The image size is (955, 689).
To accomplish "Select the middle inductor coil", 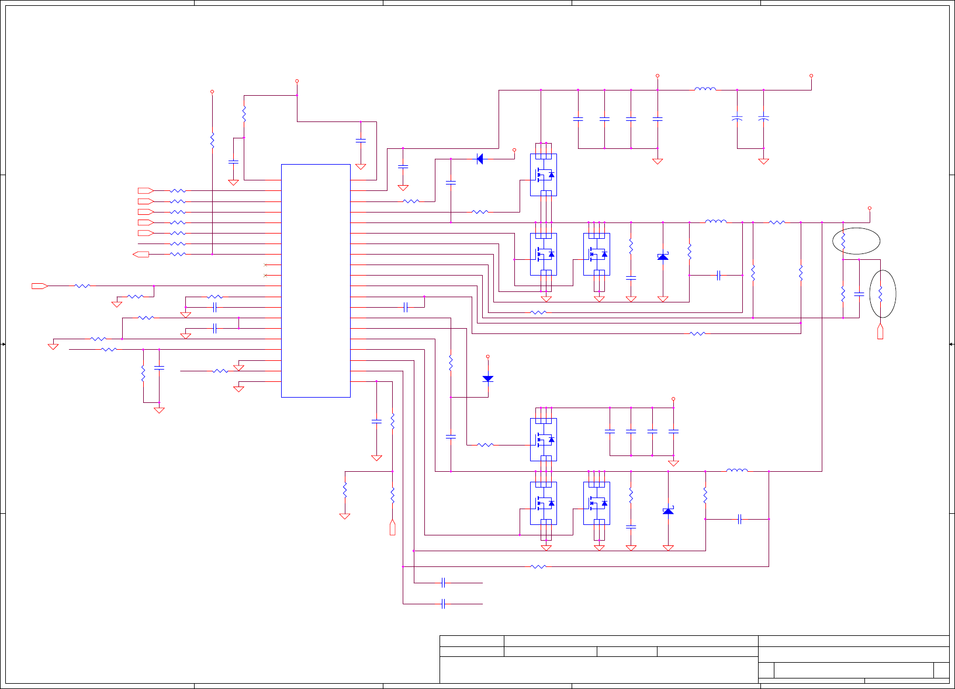I will tap(716, 221).
